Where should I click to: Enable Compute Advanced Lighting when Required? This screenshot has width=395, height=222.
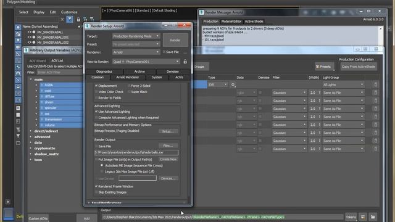96,118
